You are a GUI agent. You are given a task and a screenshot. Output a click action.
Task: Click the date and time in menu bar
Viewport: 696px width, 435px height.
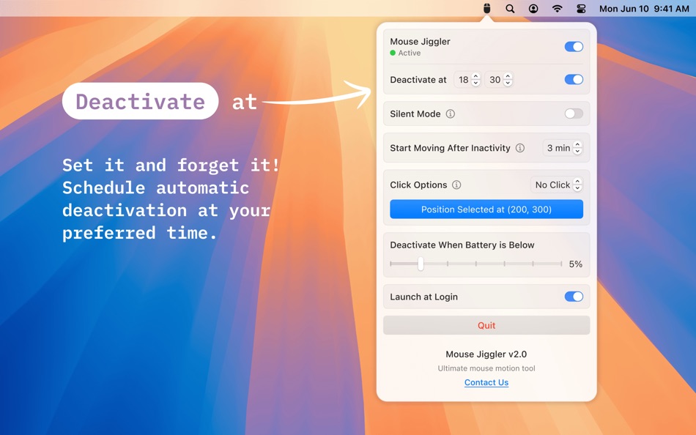pos(644,9)
